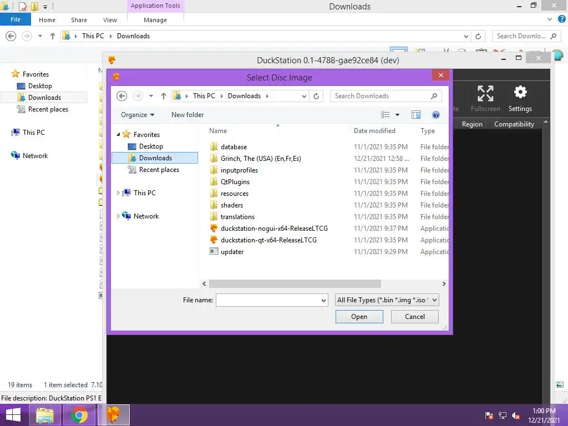The width and height of the screenshot is (568, 426).
Task: Click Compatibility column in DuckStation game list
Action: click(x=514, y=124)
